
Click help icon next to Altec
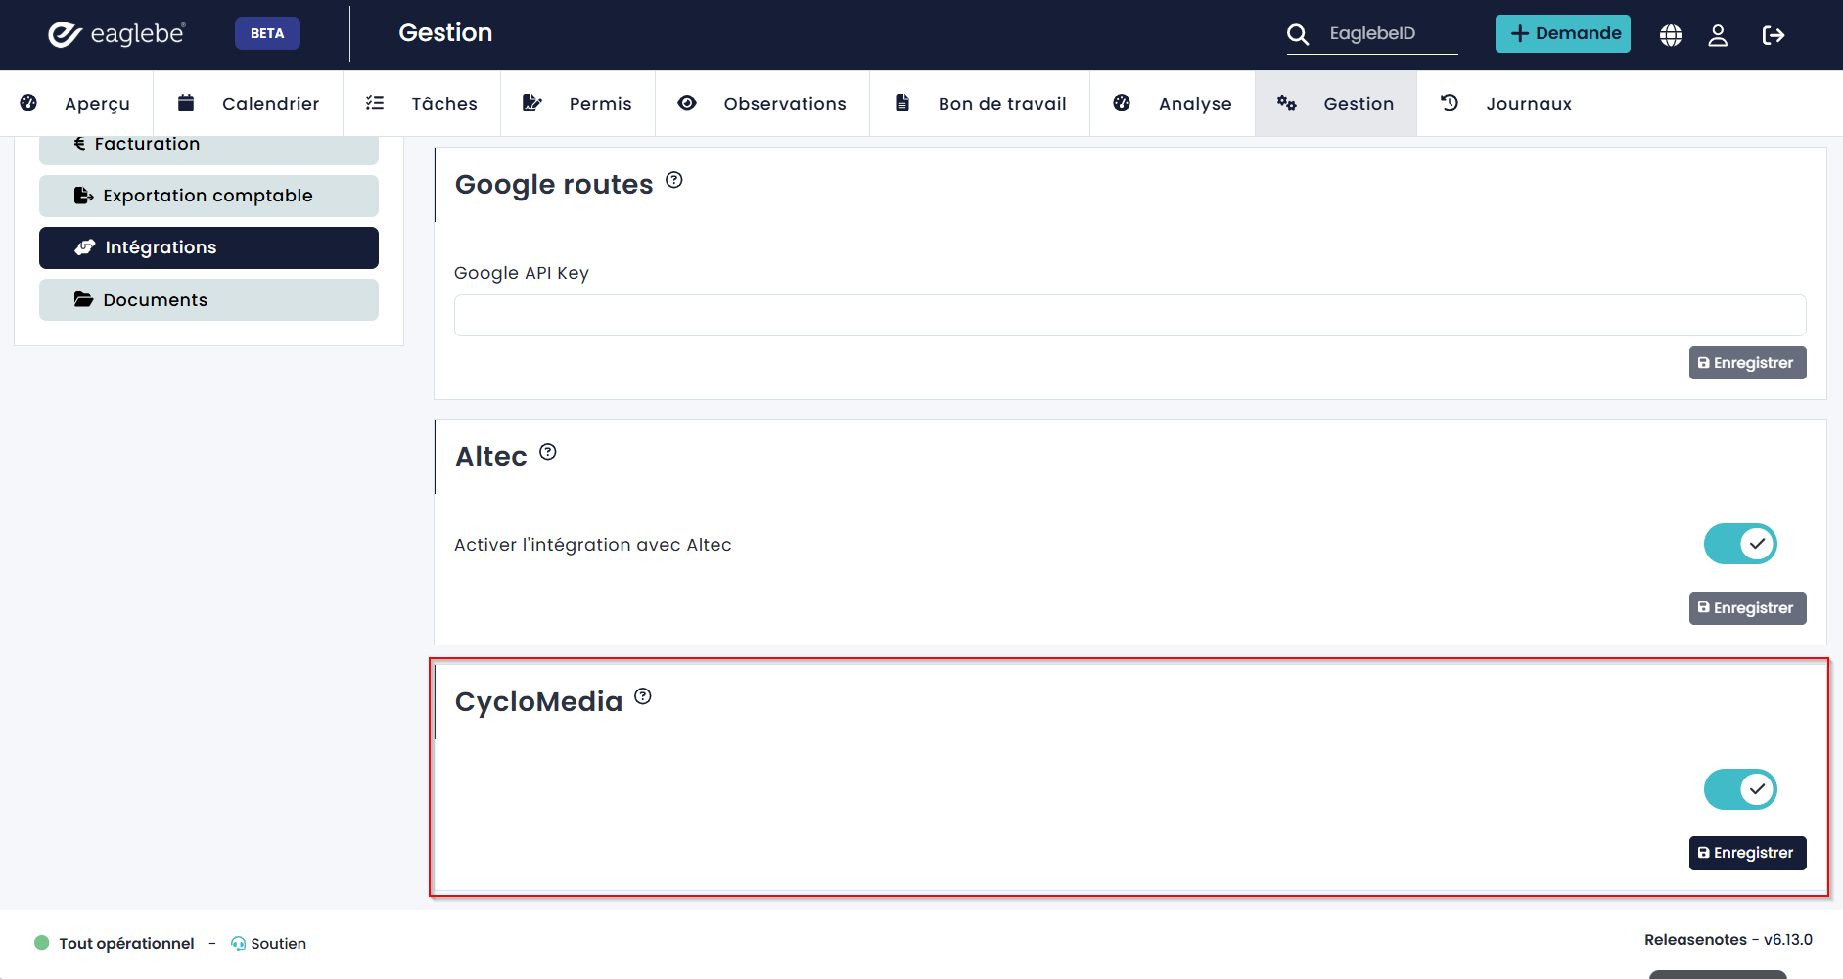coord(548,452)
